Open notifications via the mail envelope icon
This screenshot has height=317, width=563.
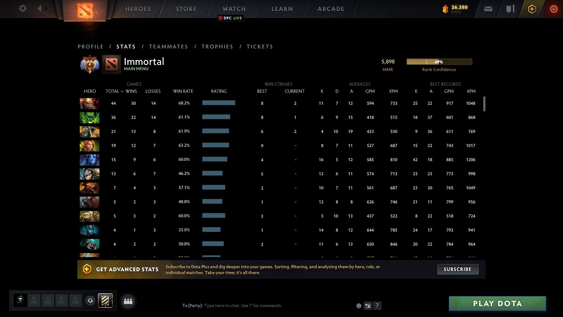click(488, 9)
